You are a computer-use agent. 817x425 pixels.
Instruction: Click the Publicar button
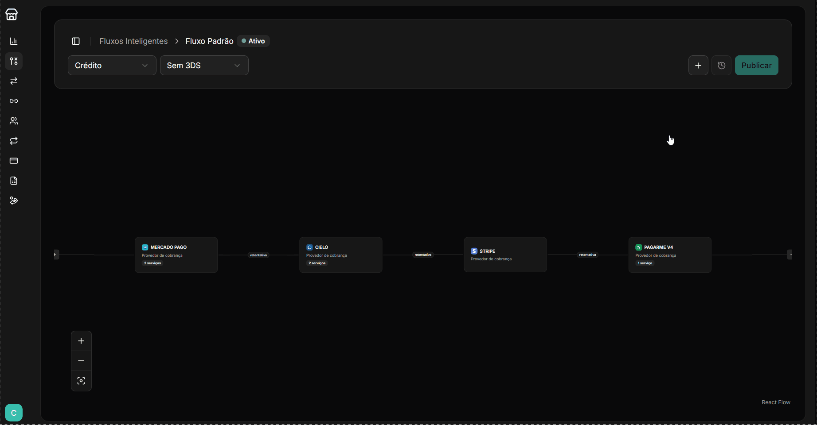click(757, 66)
